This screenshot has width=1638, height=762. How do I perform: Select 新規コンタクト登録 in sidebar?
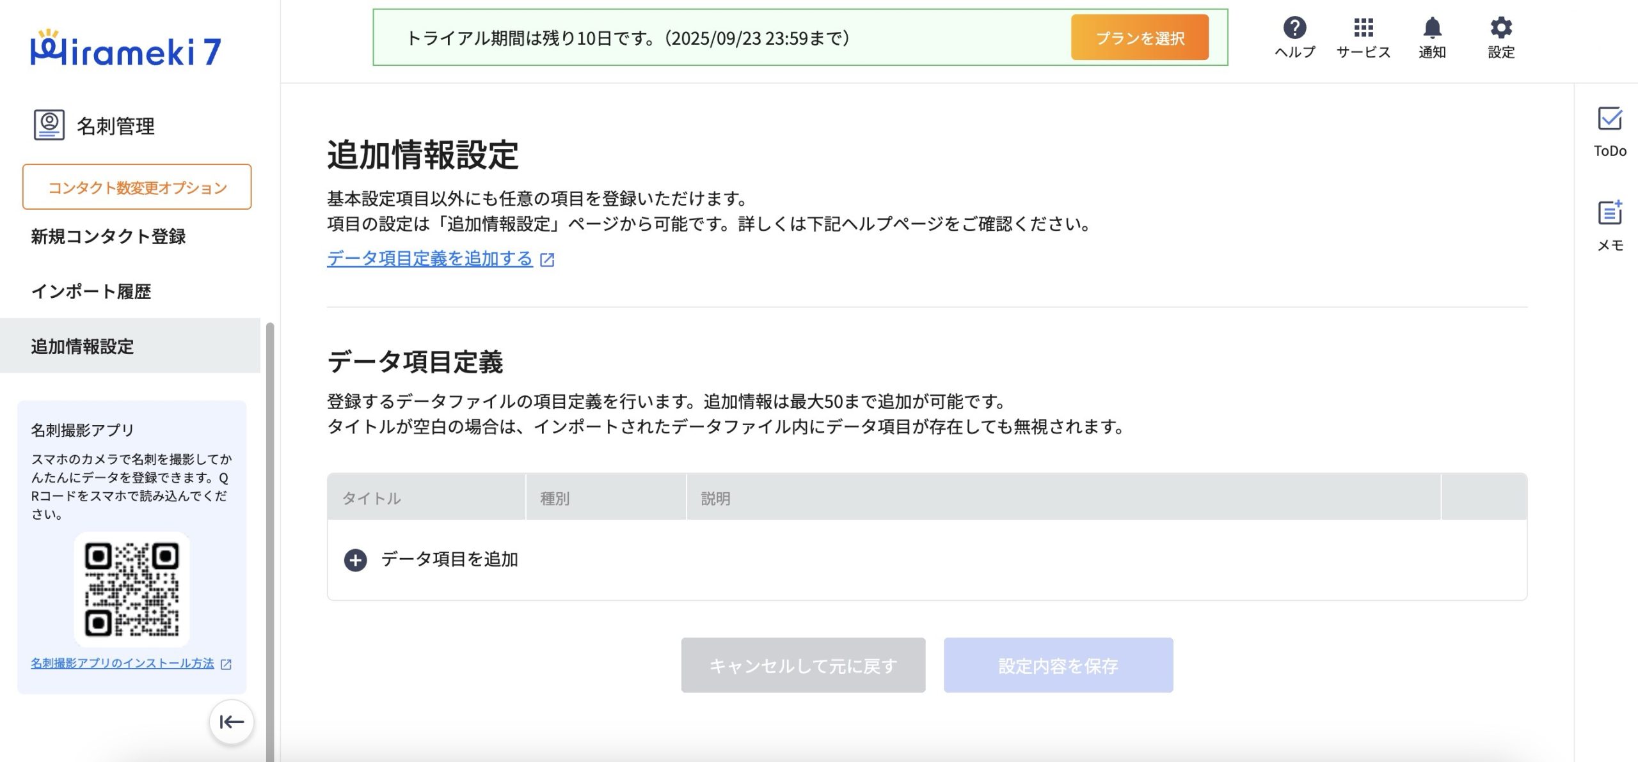tap(108, 237)
